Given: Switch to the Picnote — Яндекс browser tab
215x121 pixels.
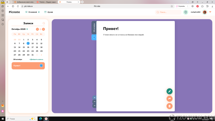Looking at the screenshot, I should tap(47, 2).
